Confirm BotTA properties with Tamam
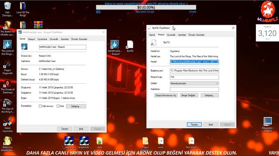This screenshot has height=156, width=279. tap(194, 124)
